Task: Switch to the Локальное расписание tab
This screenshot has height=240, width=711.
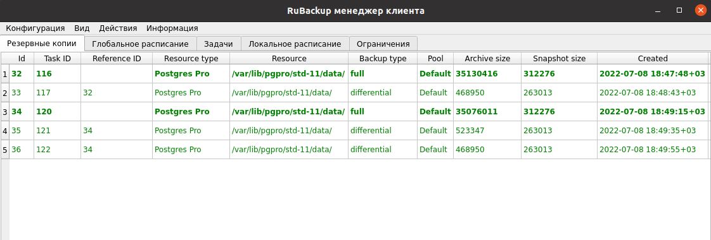Action: pos(295,44)
